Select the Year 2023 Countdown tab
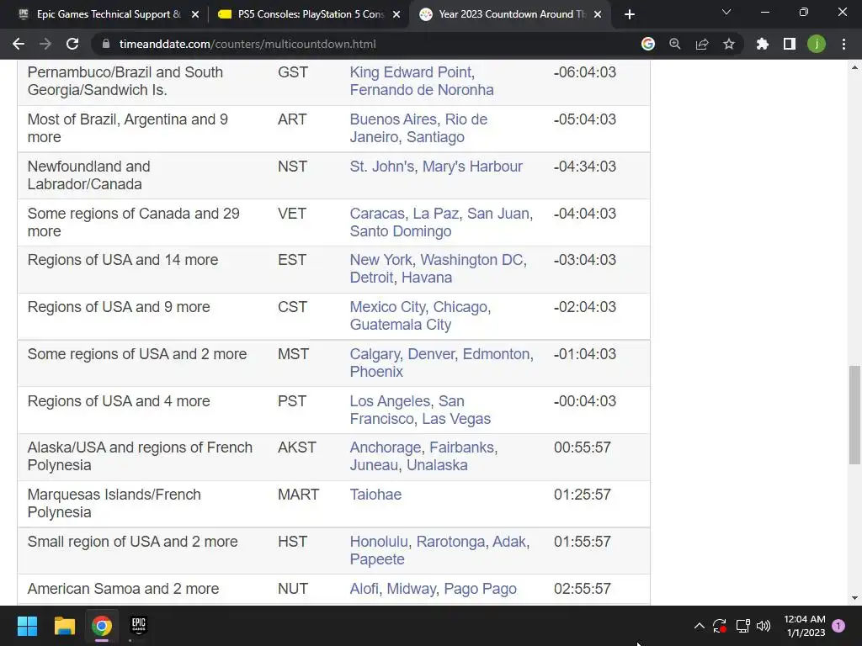The height and width of the screenshot is (646, 862). [x=511, y=14]
